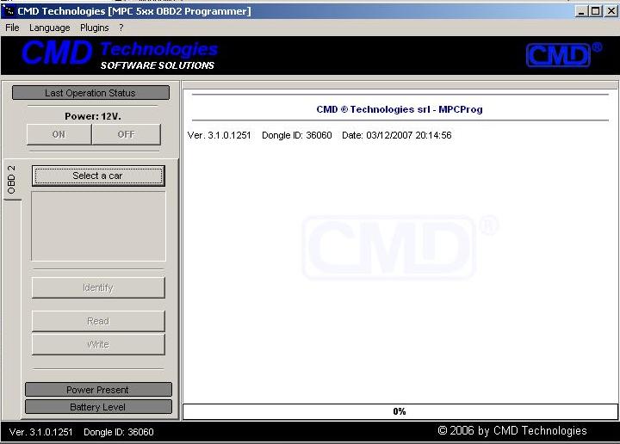Open the ? help menu

121,28
